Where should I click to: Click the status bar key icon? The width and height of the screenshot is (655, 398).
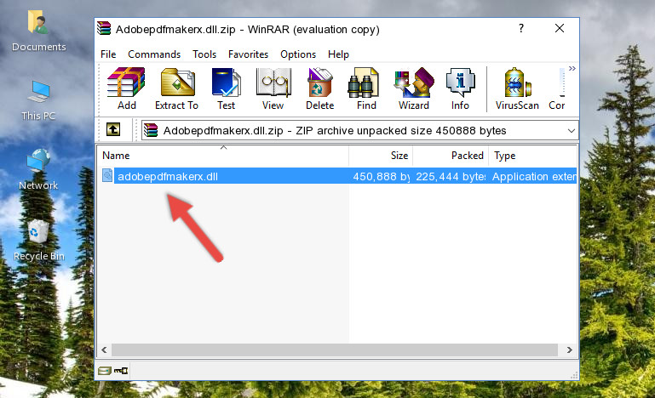(121, 371)
